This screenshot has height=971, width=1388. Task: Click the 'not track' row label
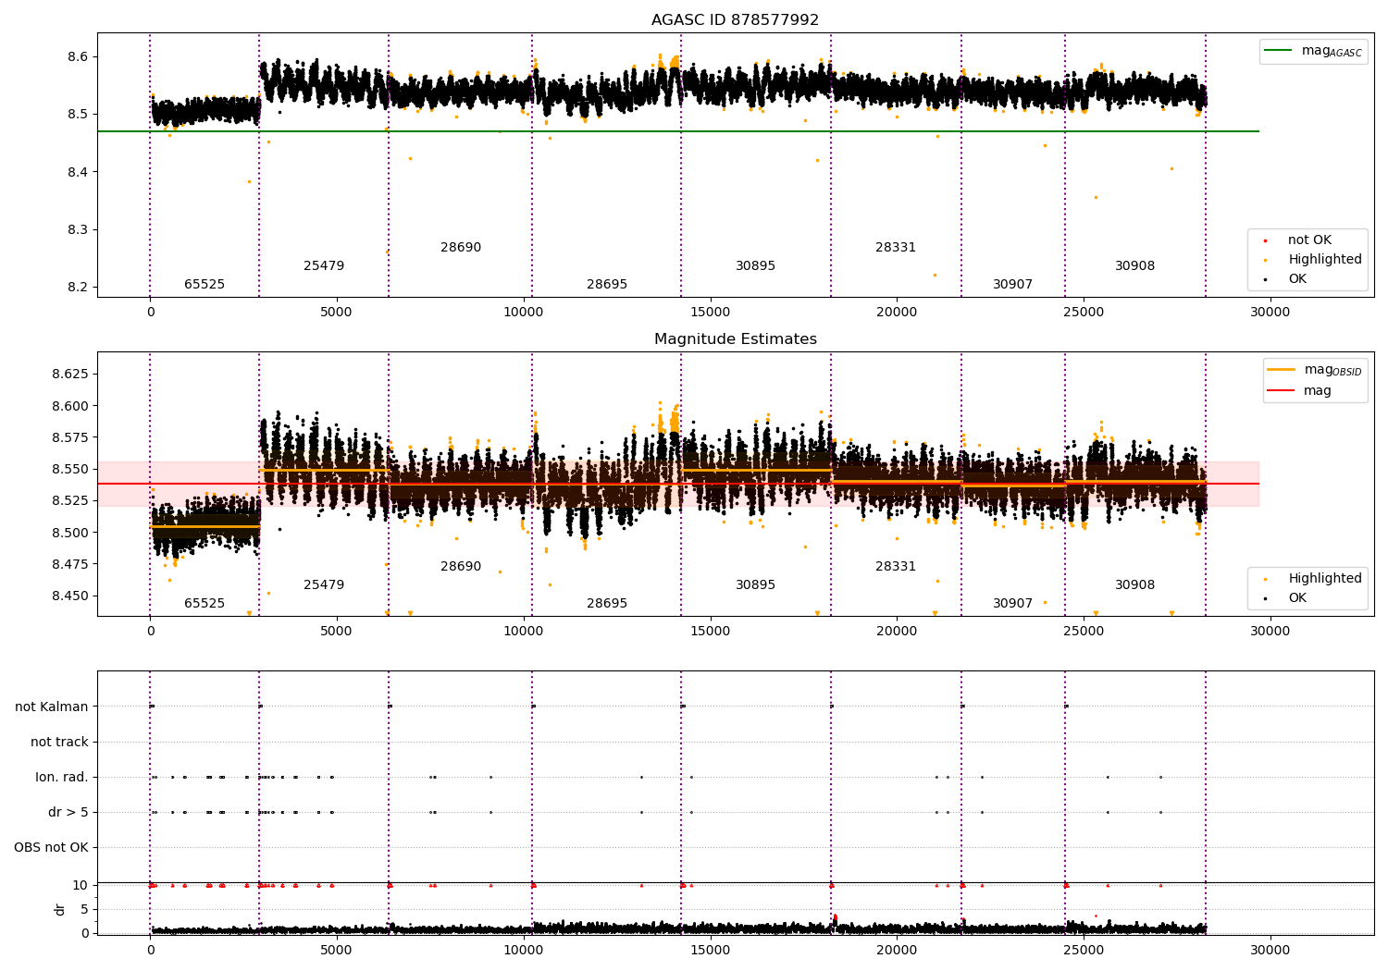pos(59,743)
